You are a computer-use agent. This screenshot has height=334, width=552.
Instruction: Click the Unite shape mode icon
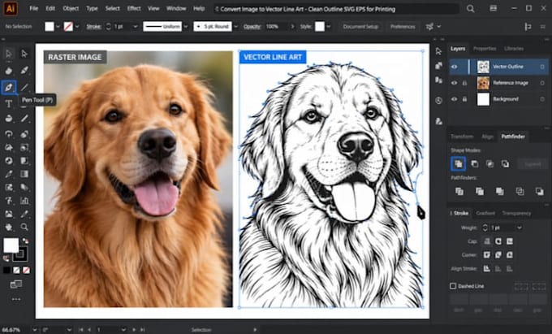459,164
